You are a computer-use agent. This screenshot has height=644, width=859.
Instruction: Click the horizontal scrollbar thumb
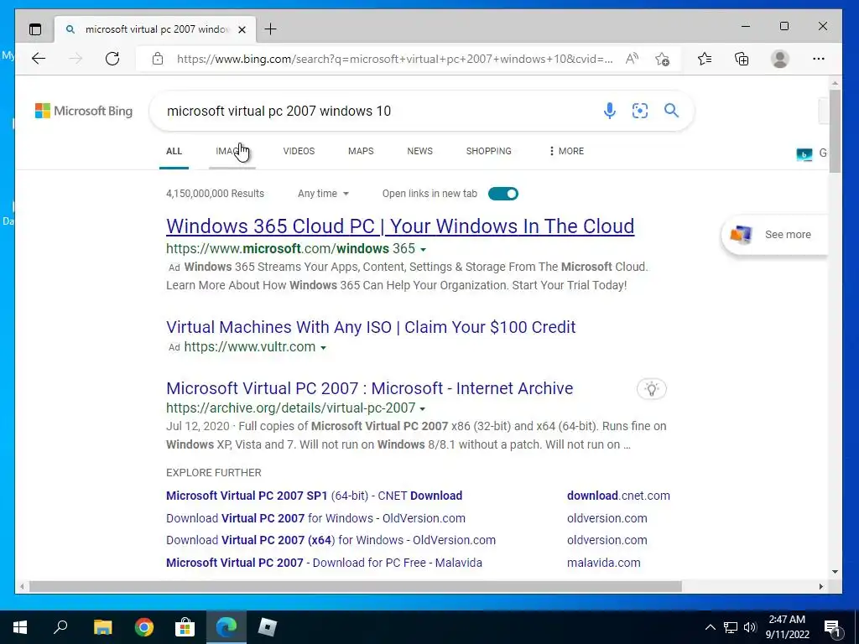click(355, 586)
